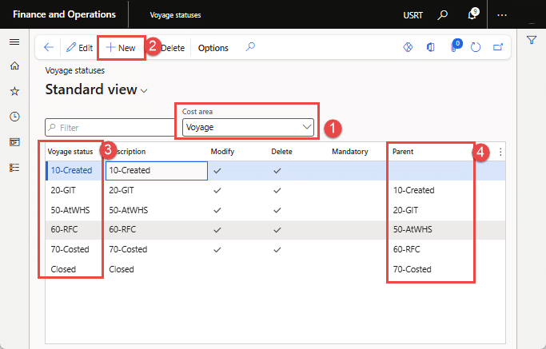Click the search magnifier in top bar
The height and width of the screenshot is (349, 546).
444,15
